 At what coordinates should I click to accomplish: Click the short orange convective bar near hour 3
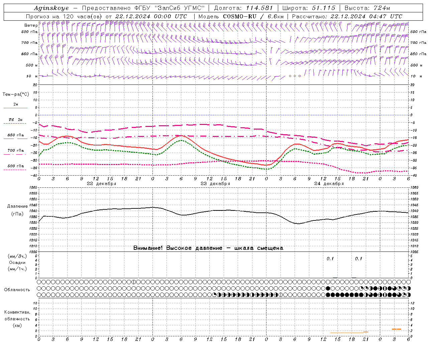point(397,329)
